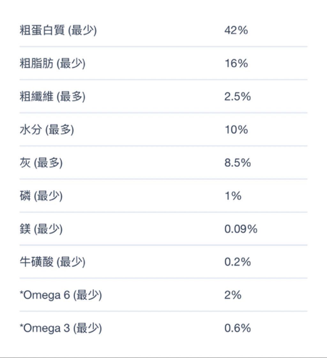Image resolution: width=327 pixels, height=358 pixels.
Task: Click the 1% phosphorus value
Action: click(x=233, y=196)
